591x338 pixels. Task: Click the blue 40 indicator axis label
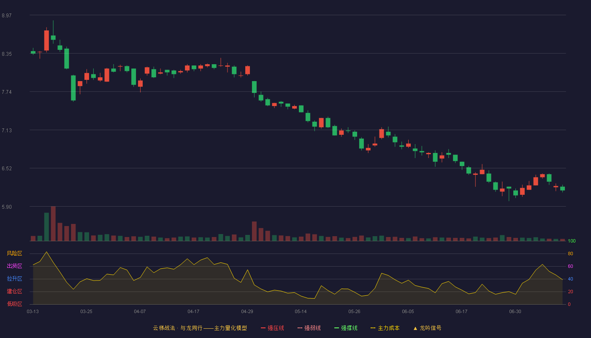tap(570, 279)
